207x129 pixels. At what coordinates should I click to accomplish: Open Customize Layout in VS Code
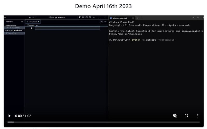pos(90,17)
